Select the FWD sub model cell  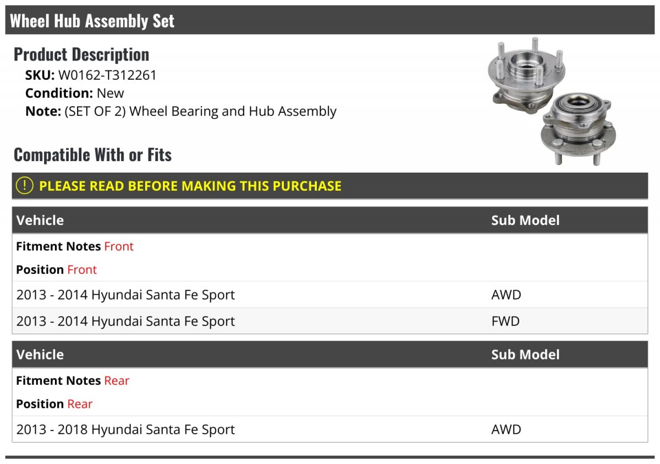click(x=505, y=322)
